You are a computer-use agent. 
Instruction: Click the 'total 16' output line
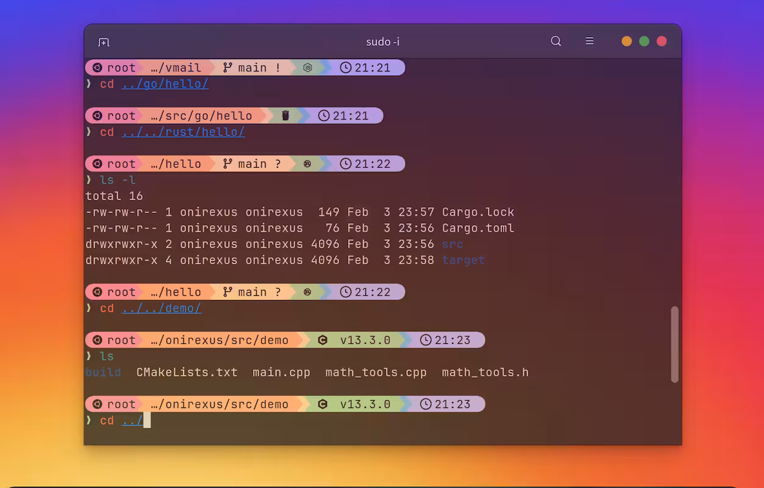click(114, 196)
